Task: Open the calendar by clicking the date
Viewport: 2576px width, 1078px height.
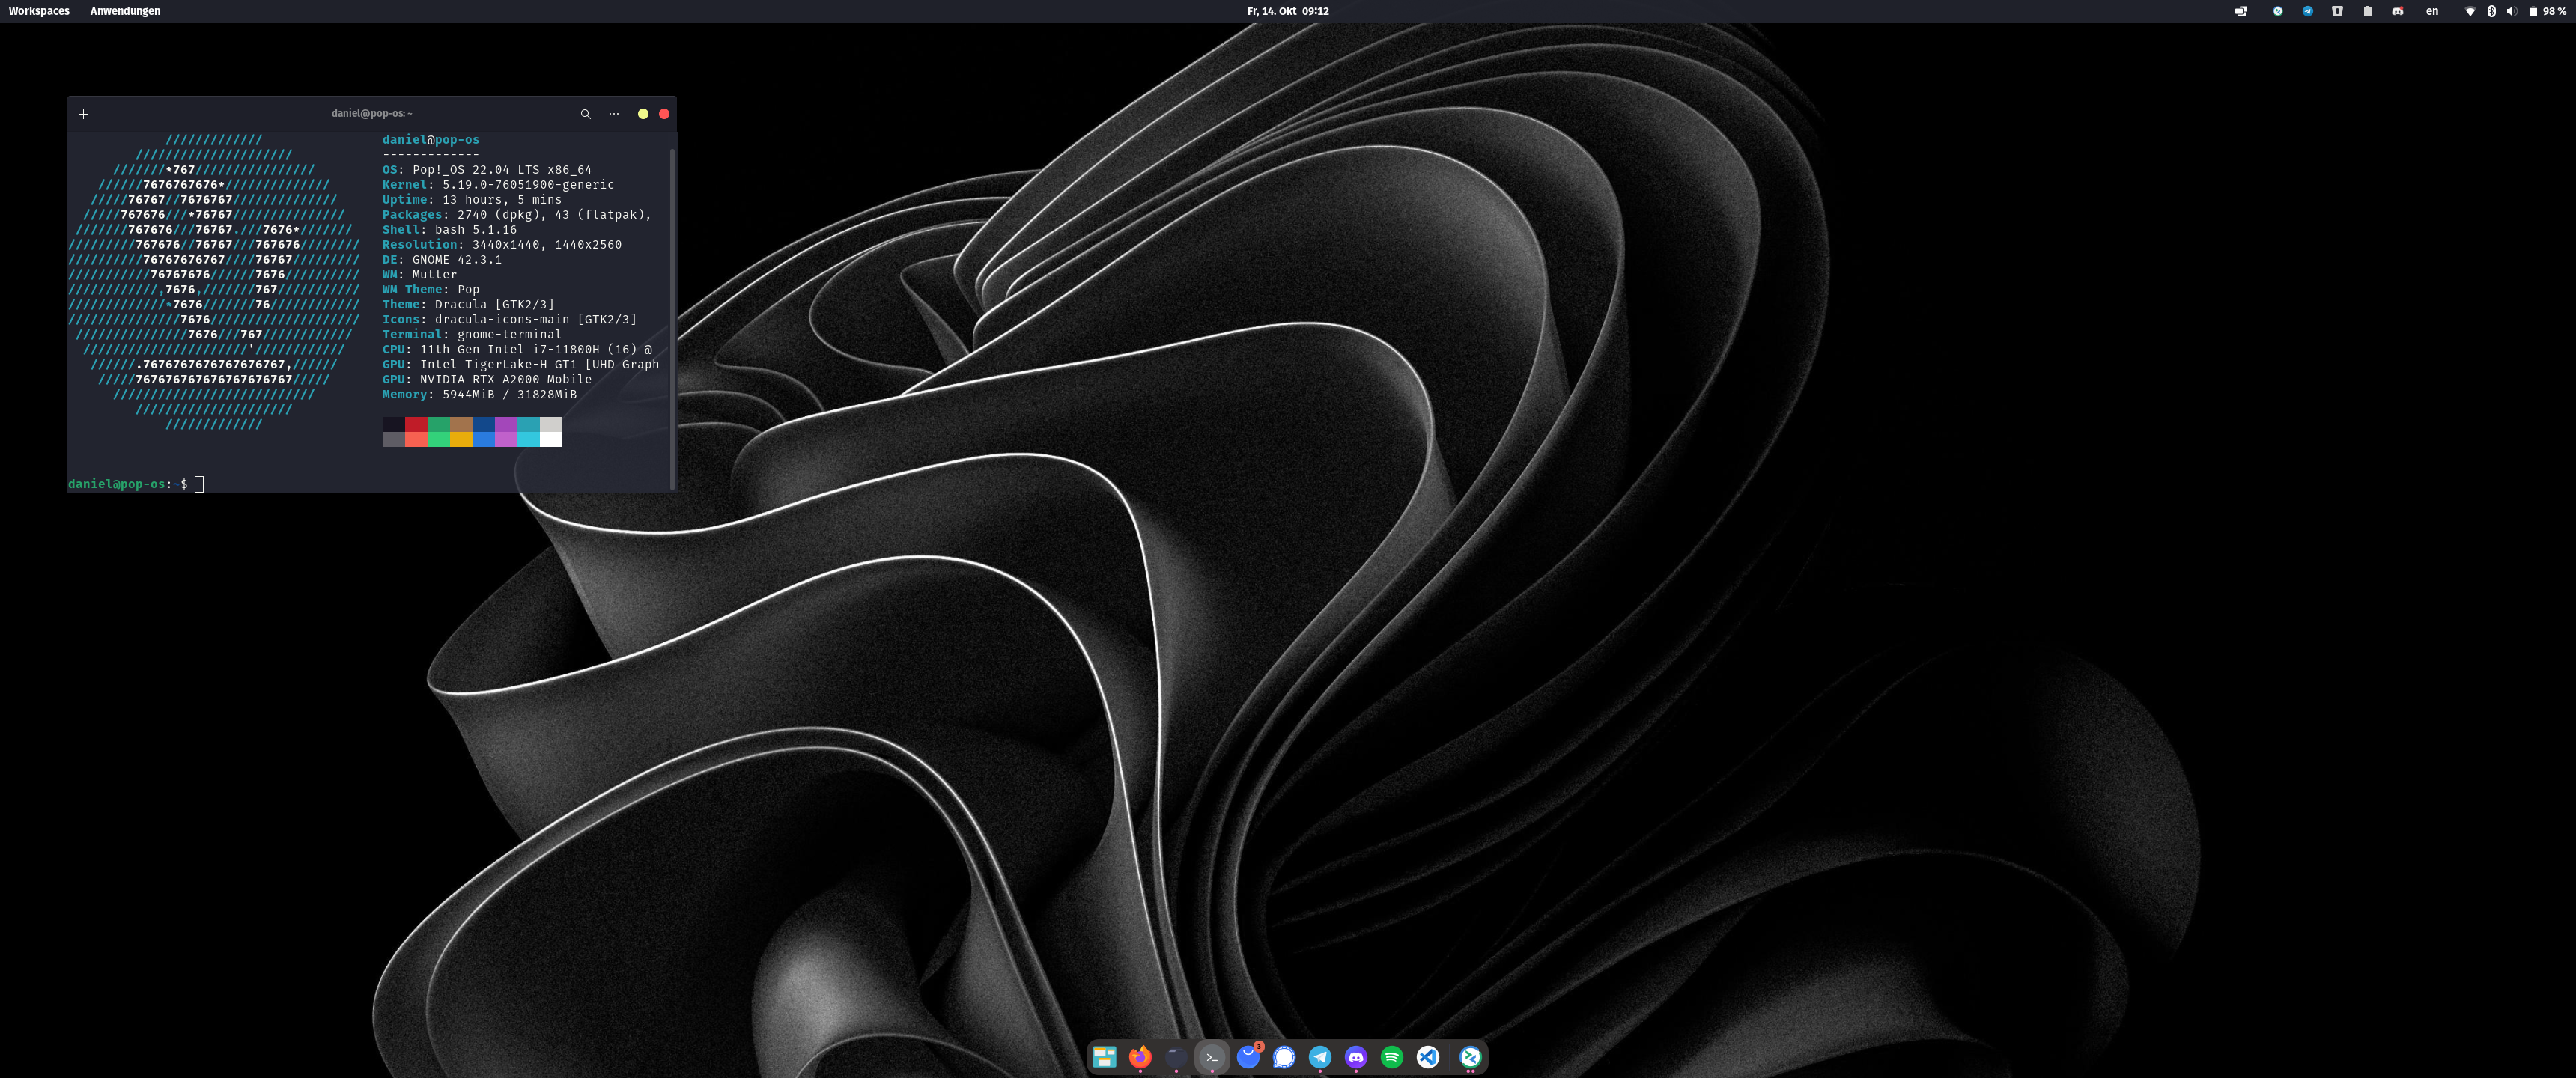Action: [x=1287, y=11]
